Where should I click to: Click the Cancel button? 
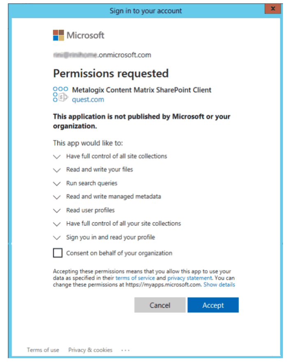tap(160, 305)
